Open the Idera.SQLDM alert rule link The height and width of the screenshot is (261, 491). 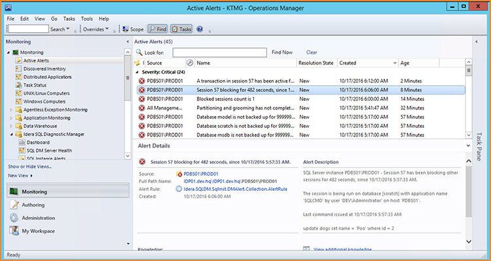(235, 189)
